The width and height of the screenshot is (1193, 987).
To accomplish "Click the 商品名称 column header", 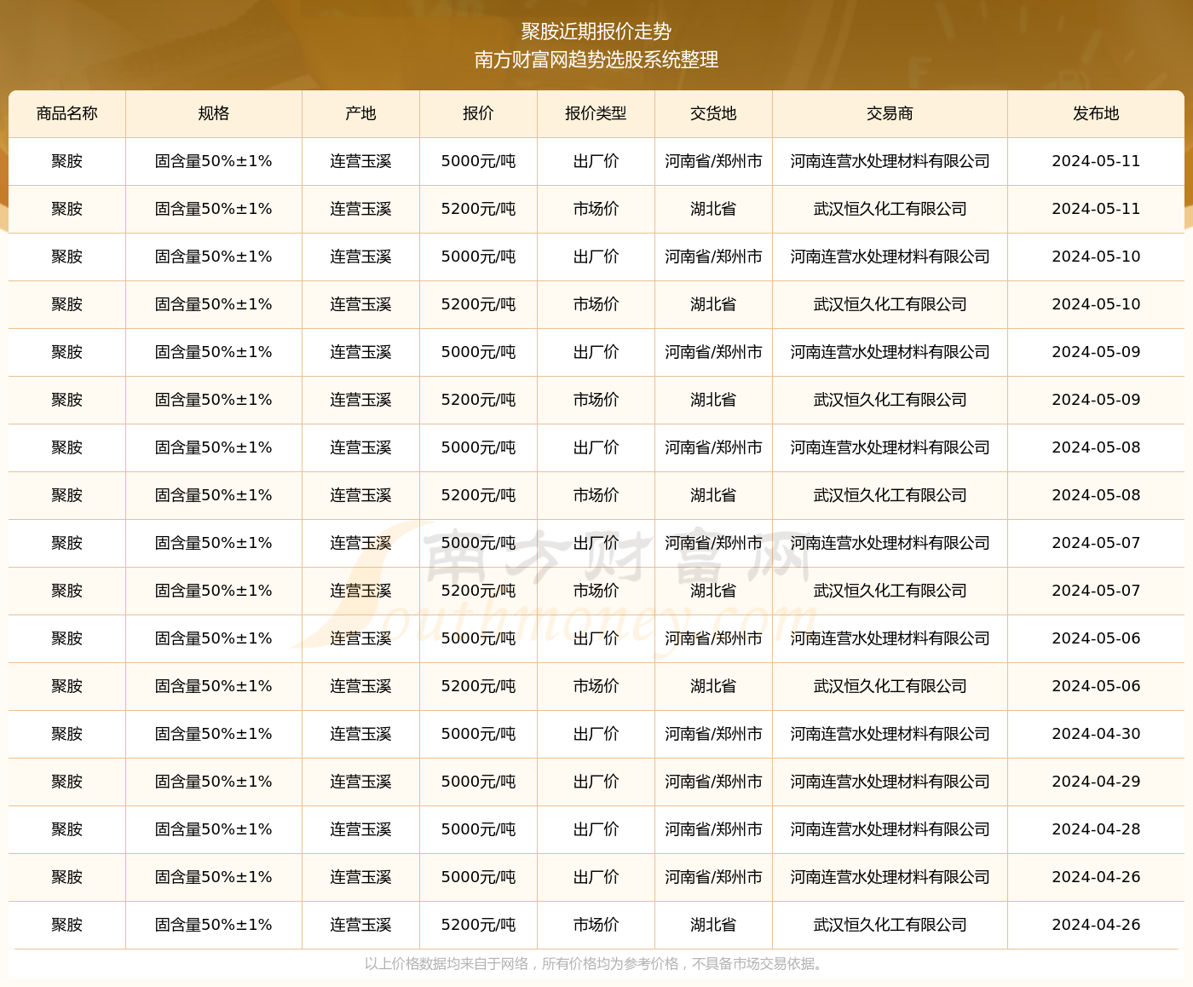I will (x=67, y=113).
